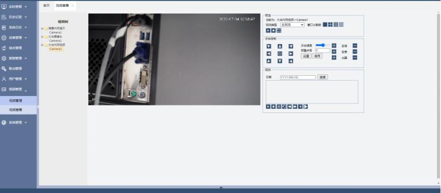Fast-forward the playback in 回放 controls
Viewport: 441px width, 193px height.
click(295, 107)
